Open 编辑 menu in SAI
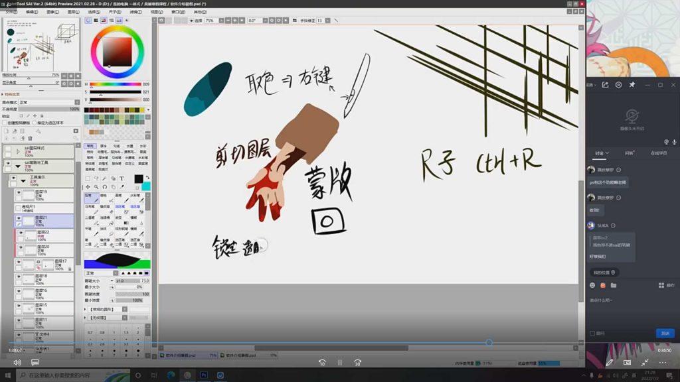The width and height of the screenshot is (680, 382). pyautogui.click(x=32, y=12)
